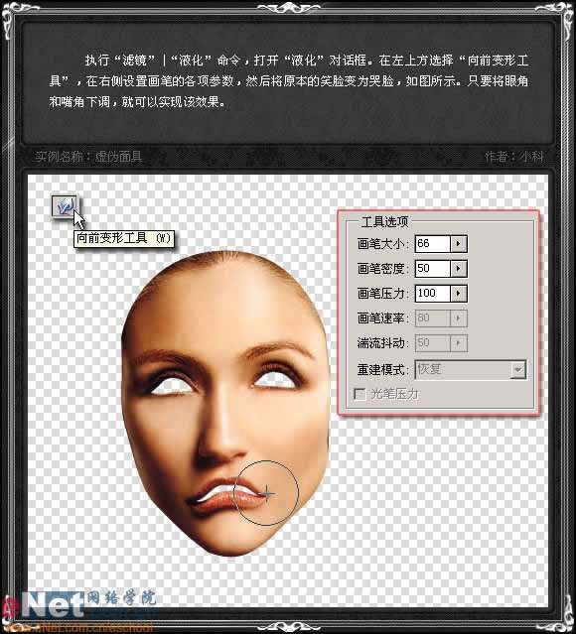Click the 画笔压力 field showing 100

433,293
